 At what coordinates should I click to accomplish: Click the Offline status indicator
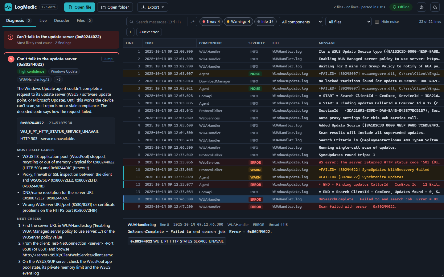coord(401,7)
